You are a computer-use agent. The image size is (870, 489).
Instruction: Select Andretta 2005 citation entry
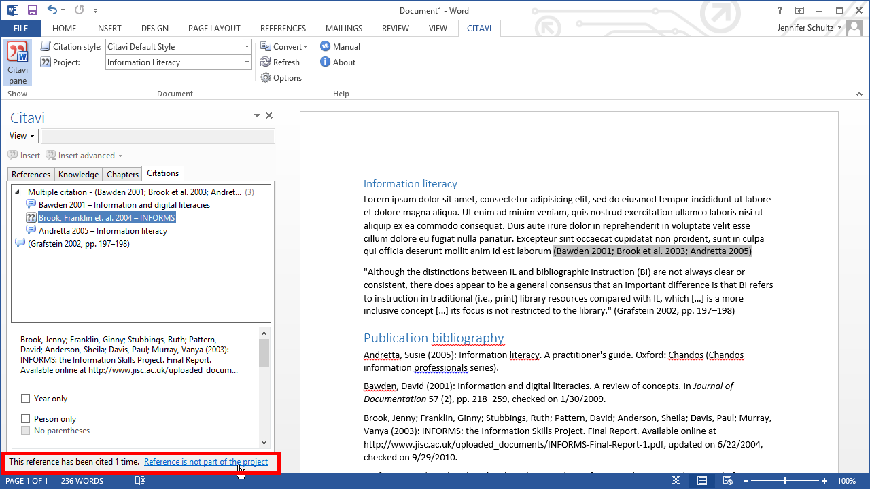[103, 230]
